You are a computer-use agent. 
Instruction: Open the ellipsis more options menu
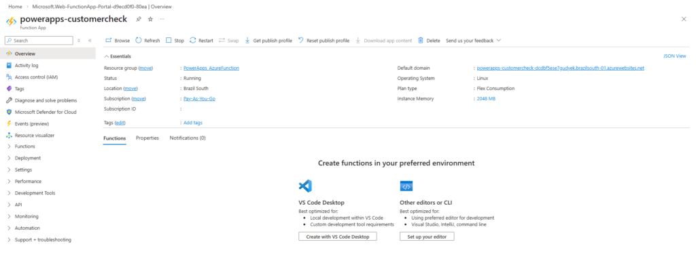[162, 19]
